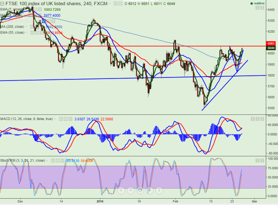
Task: Remove Stoch RSI indicator with X icon
Action: point(62,161)
